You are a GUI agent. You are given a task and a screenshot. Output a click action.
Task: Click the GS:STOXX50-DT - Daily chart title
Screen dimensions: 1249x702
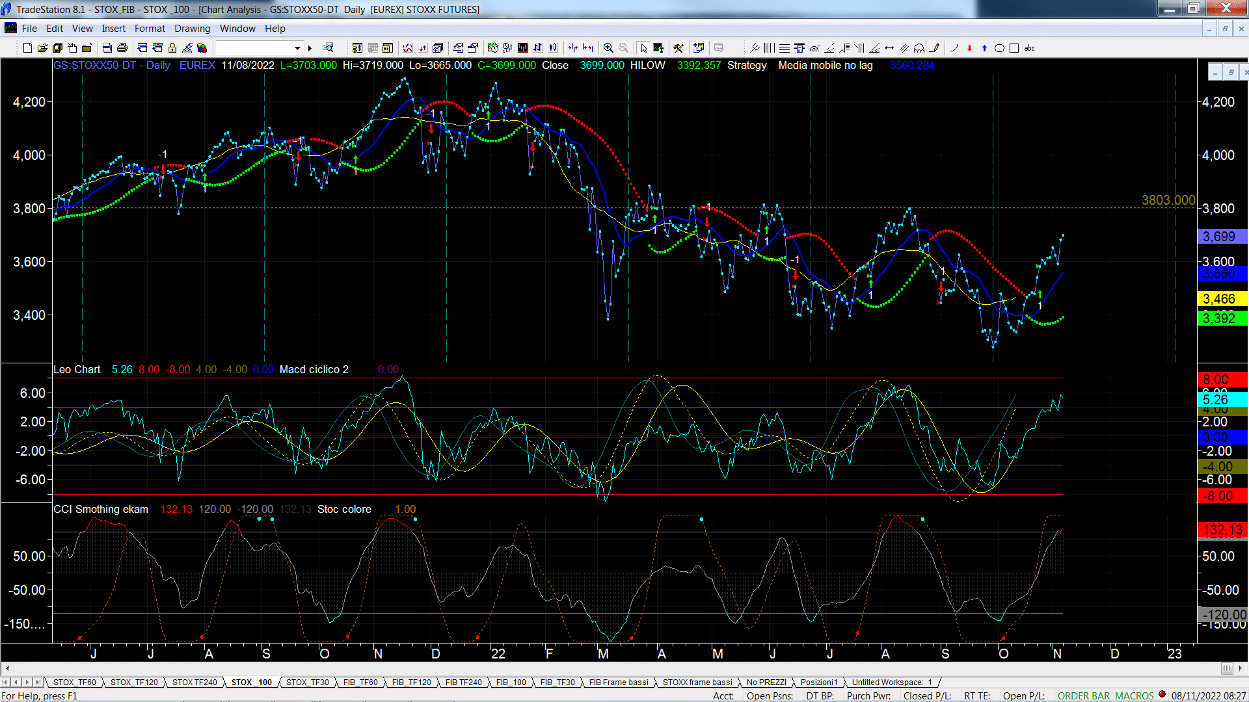coord(112,65)
